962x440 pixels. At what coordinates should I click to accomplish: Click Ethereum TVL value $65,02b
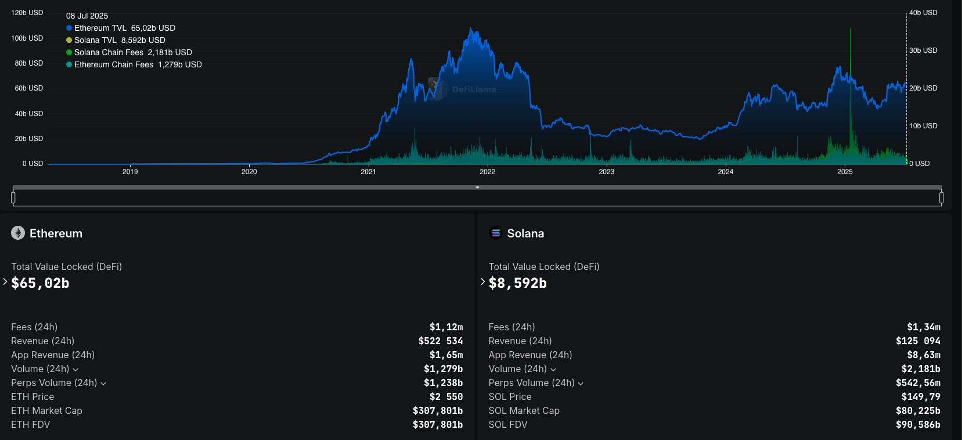(x=40, y=283)
